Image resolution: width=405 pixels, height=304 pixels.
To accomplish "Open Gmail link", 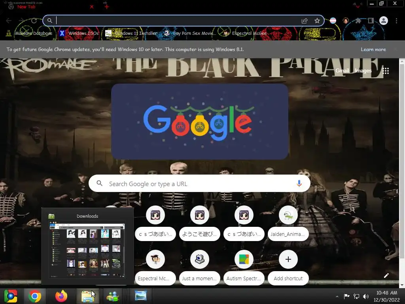I will tap(342, 70).
